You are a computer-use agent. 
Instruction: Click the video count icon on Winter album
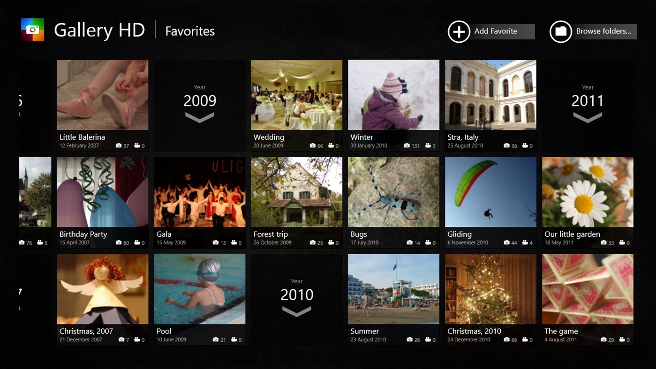(429, 145)
